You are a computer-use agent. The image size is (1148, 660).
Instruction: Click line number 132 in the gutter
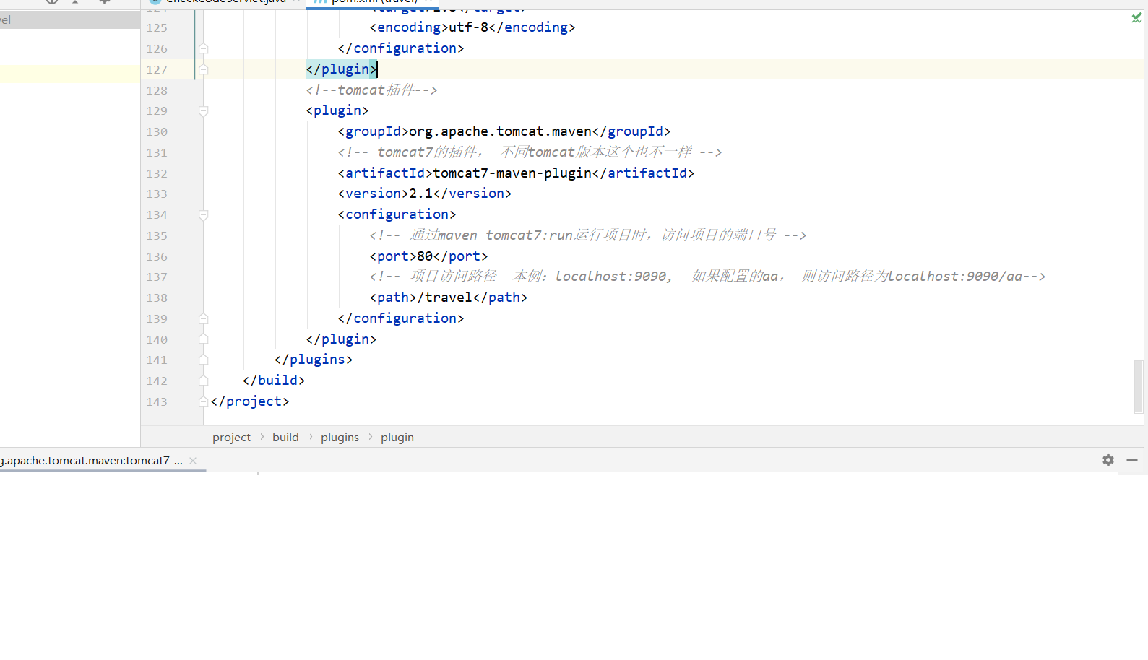tap(157, 173)
